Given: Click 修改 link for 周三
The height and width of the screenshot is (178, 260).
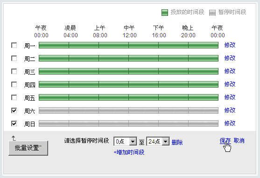Looking at the screenshot, I should (230, 71).
